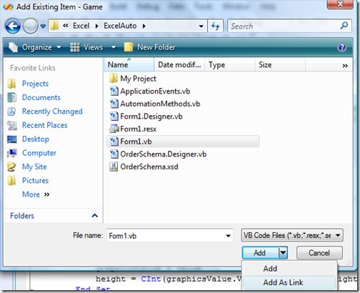Sort by the Name column header
Screen dimensions: 360x293
coord(129,64)
